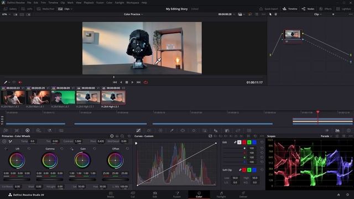The height and width of the screenshot is (199, 354).
Task: Toggle the Effects panel button
Action: tap(325, 9)
